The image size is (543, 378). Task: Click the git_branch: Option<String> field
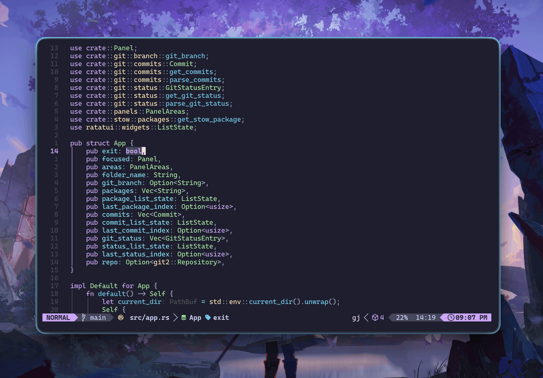[x=148, y=183]
